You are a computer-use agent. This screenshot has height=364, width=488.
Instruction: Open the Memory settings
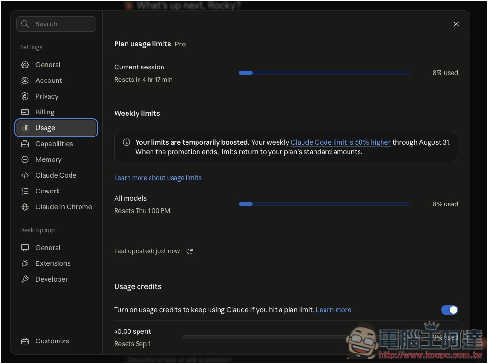[57, 159]
